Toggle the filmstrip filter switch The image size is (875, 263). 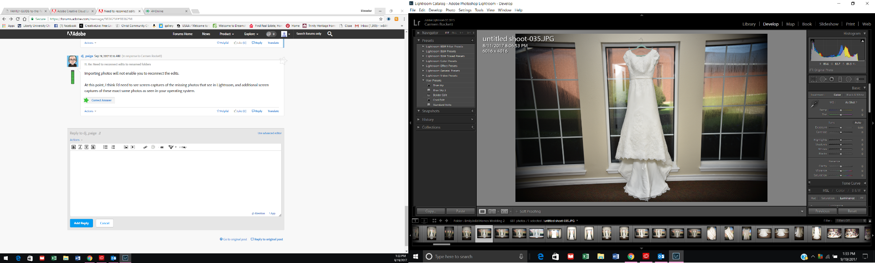point(870,221)
